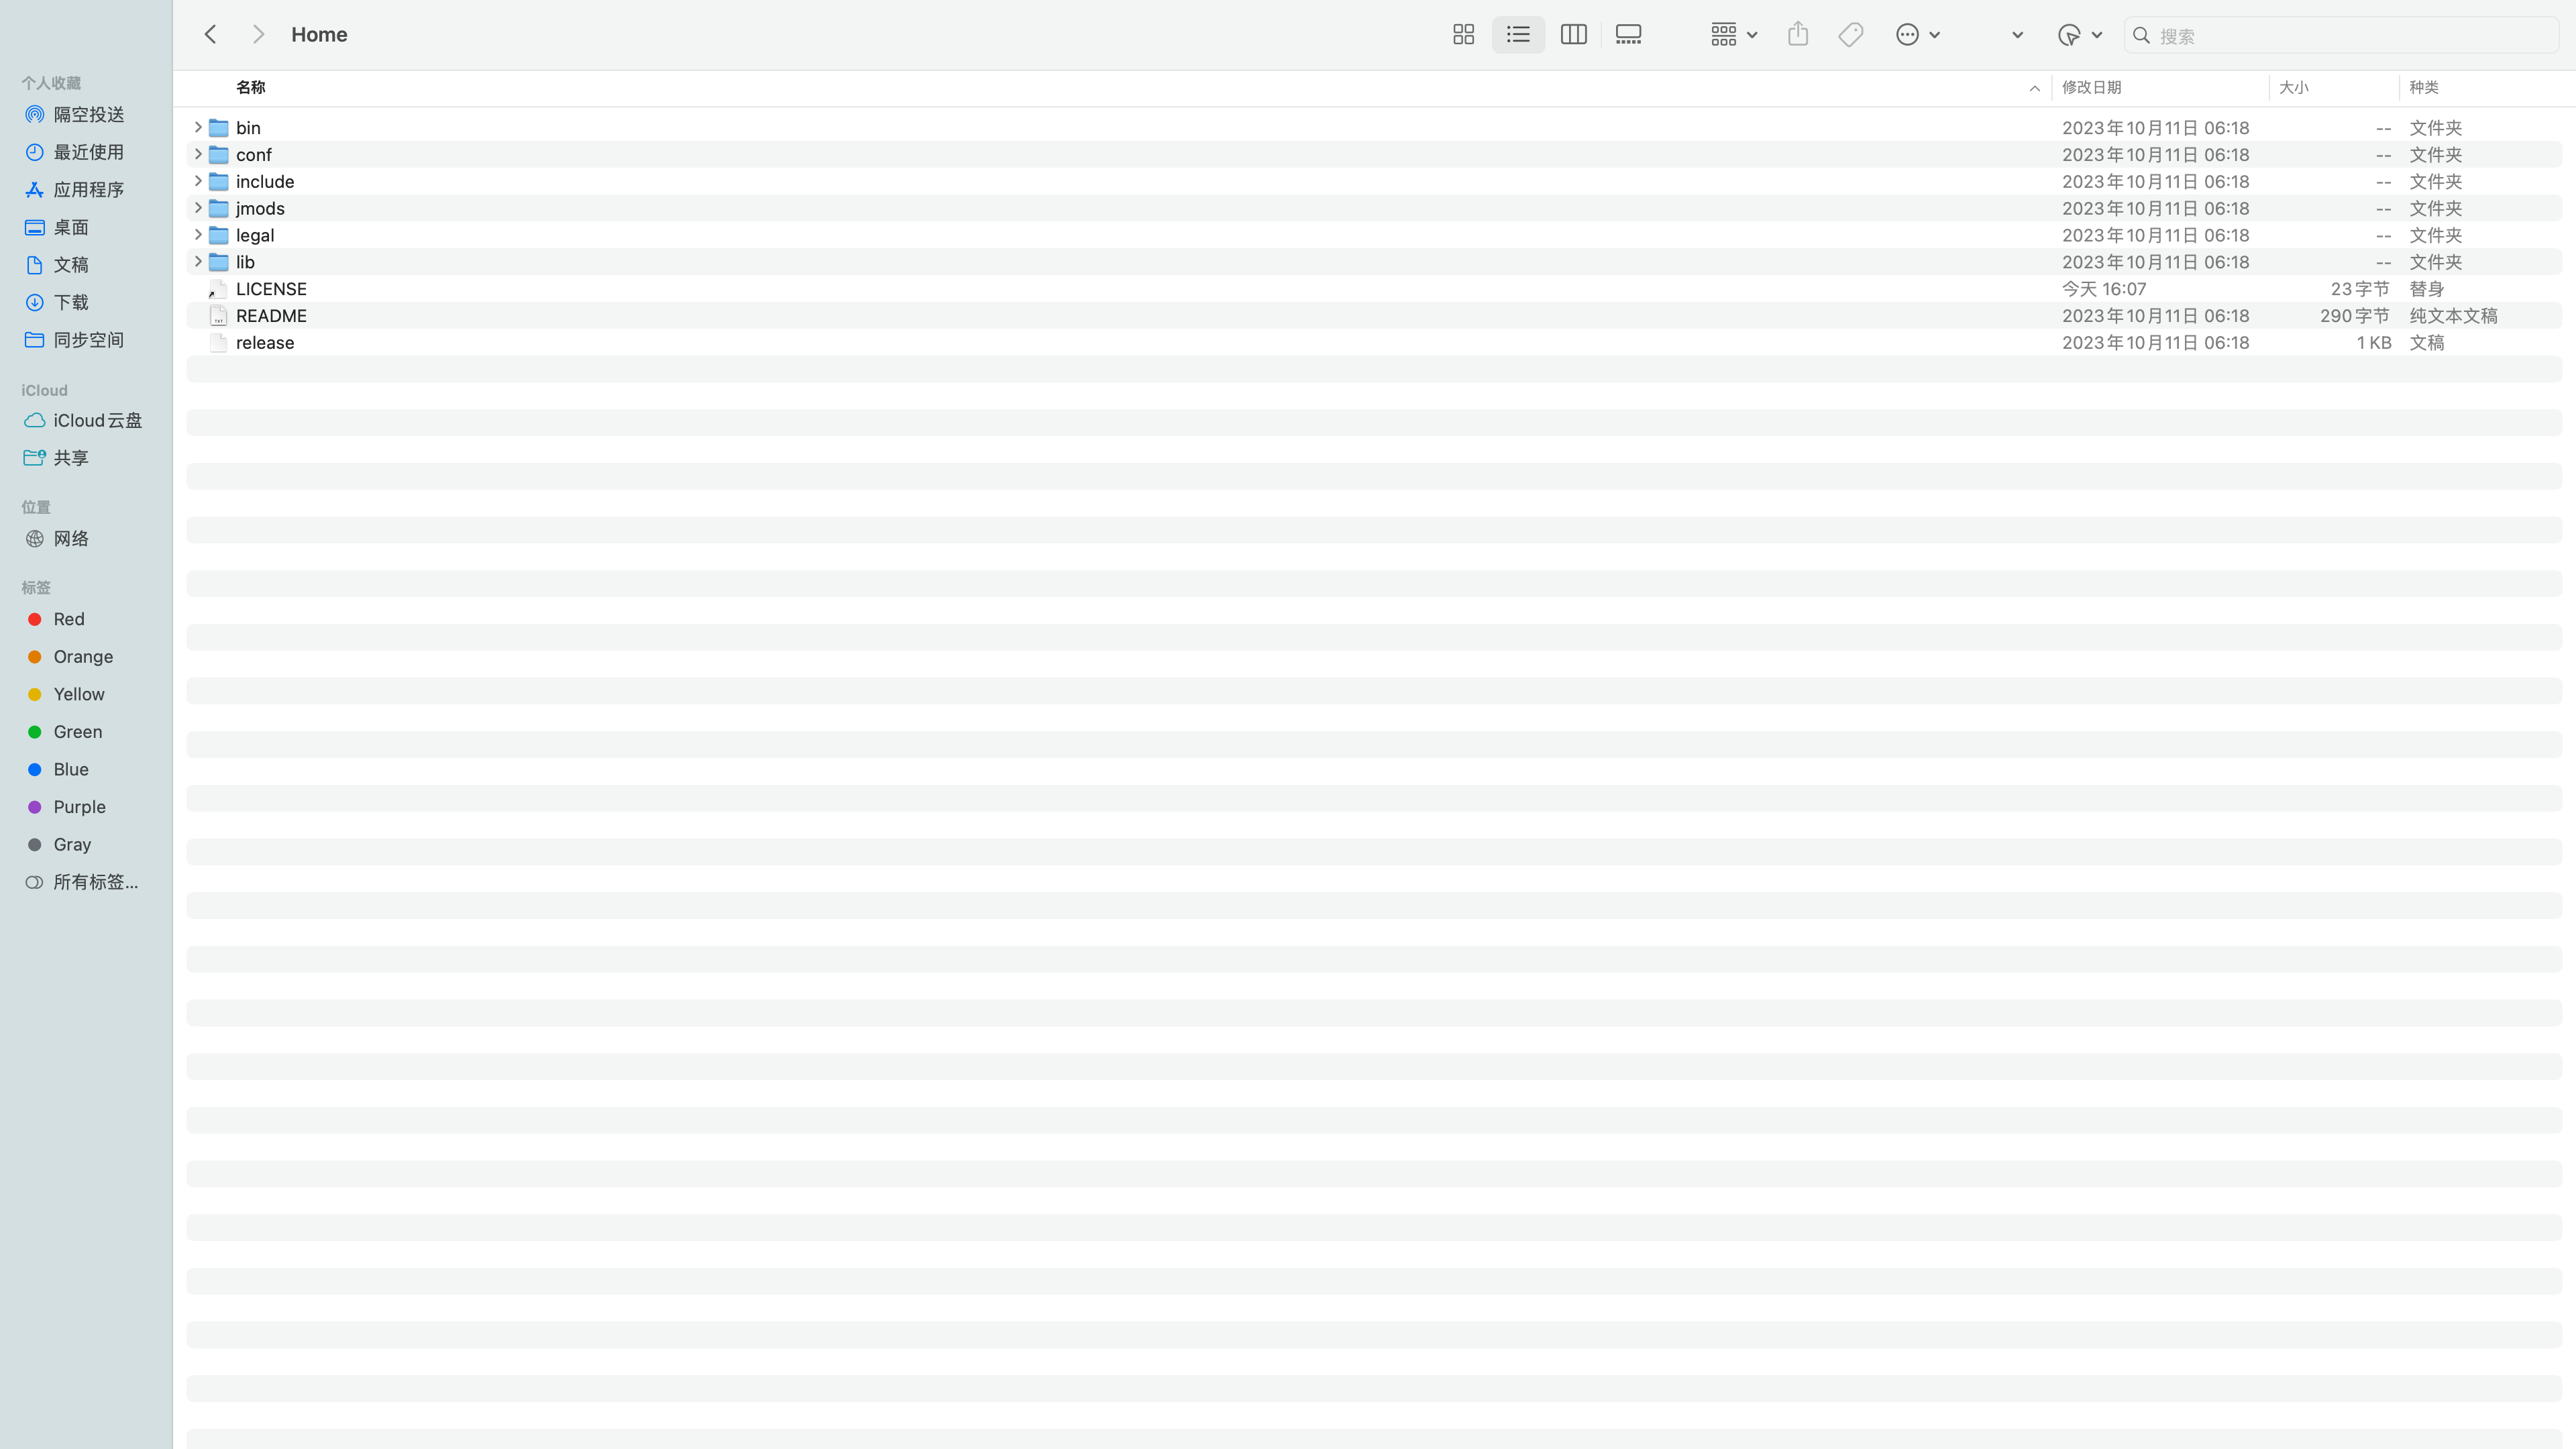2576x1449 pixels.
Task: Sort by the 种类 column header
Action: (2423, 87)
